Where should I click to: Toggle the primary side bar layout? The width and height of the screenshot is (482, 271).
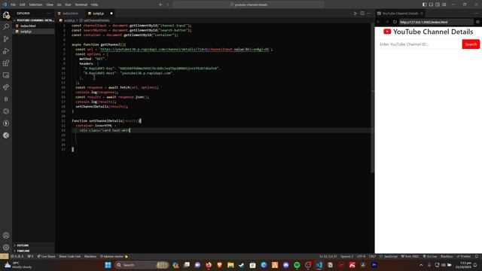424,5
